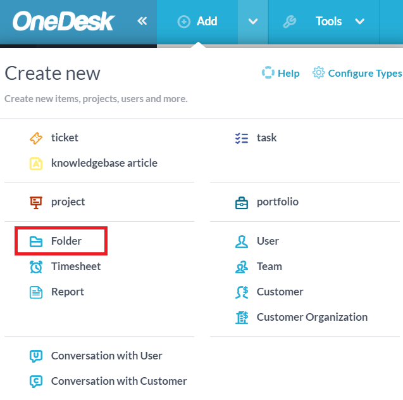Click the Timesheet alarm clock icon

pyautogui.click(x=36, y=267)
